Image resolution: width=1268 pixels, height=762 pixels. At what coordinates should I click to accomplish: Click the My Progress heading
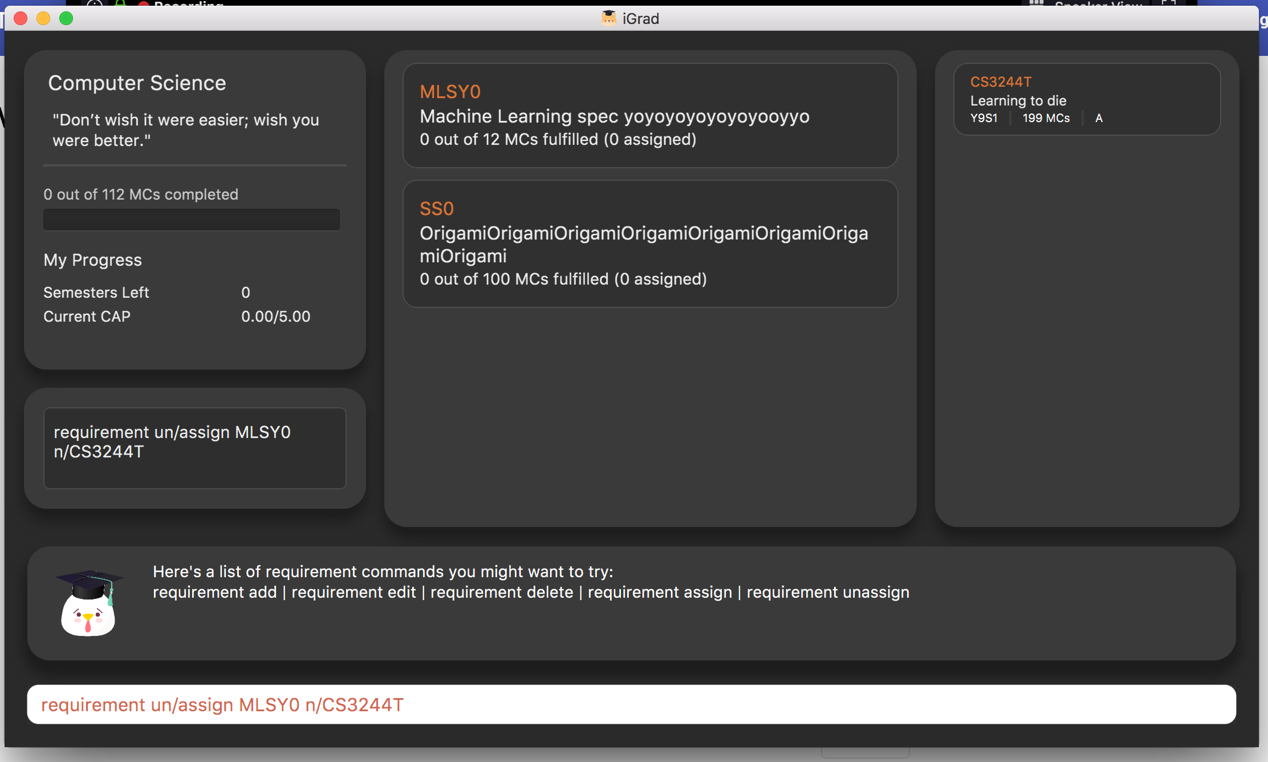[x=92, y=260]
